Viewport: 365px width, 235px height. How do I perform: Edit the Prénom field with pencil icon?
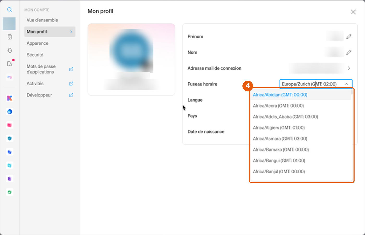coord(349,37)
